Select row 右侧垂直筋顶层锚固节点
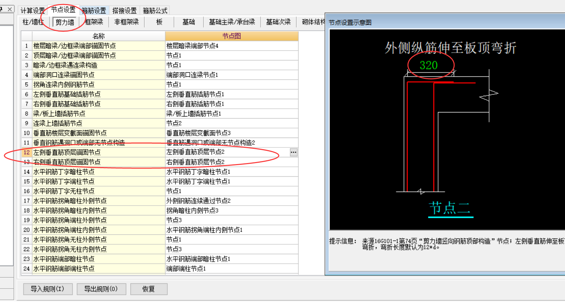Screen dimensions: 565x302 point(99,162)
